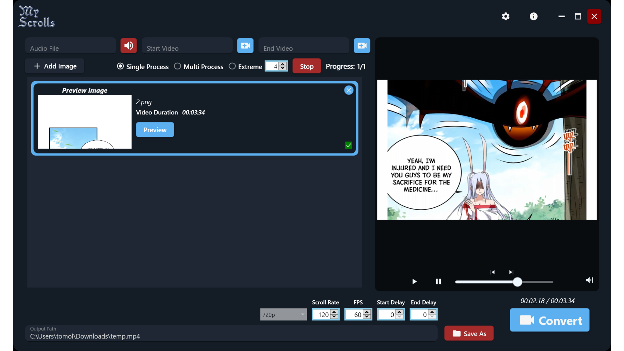Increase the Scroll Rate value
The image size is (624, 351).
click(x=334, y=312)
